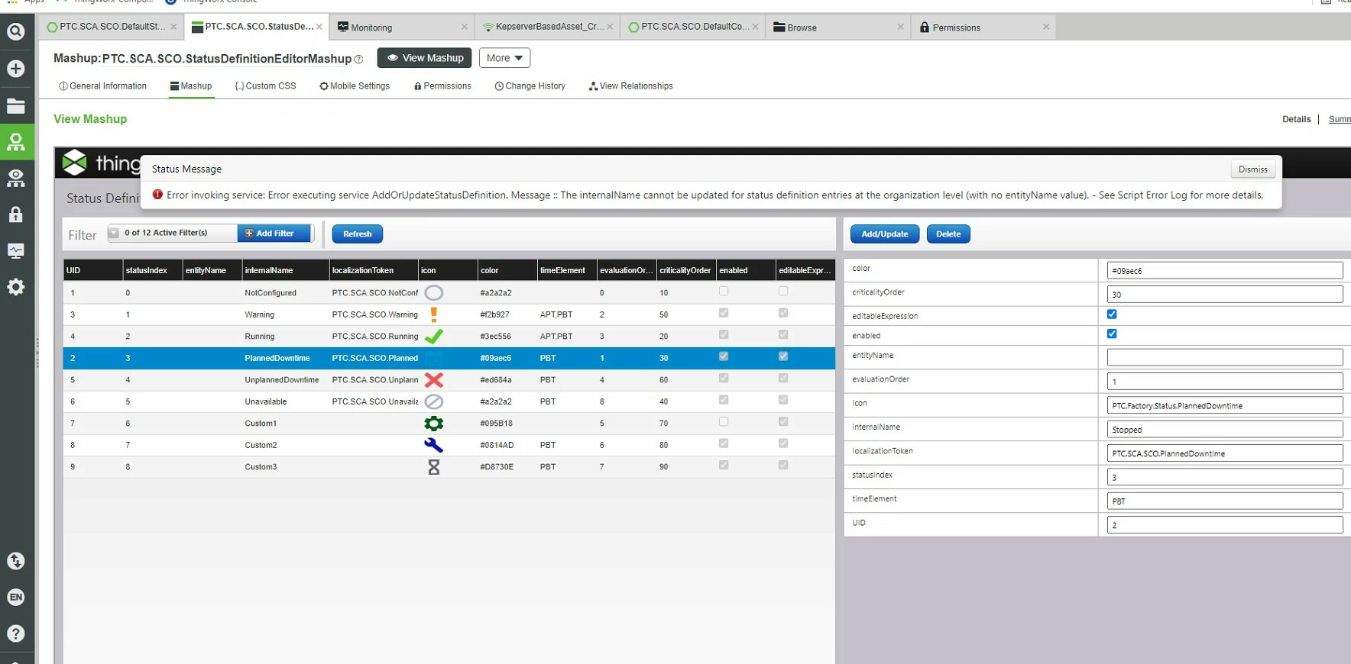Screen dimensions: 1351x664
Task: Click the View Mashup button
Action: pos(426,58)
